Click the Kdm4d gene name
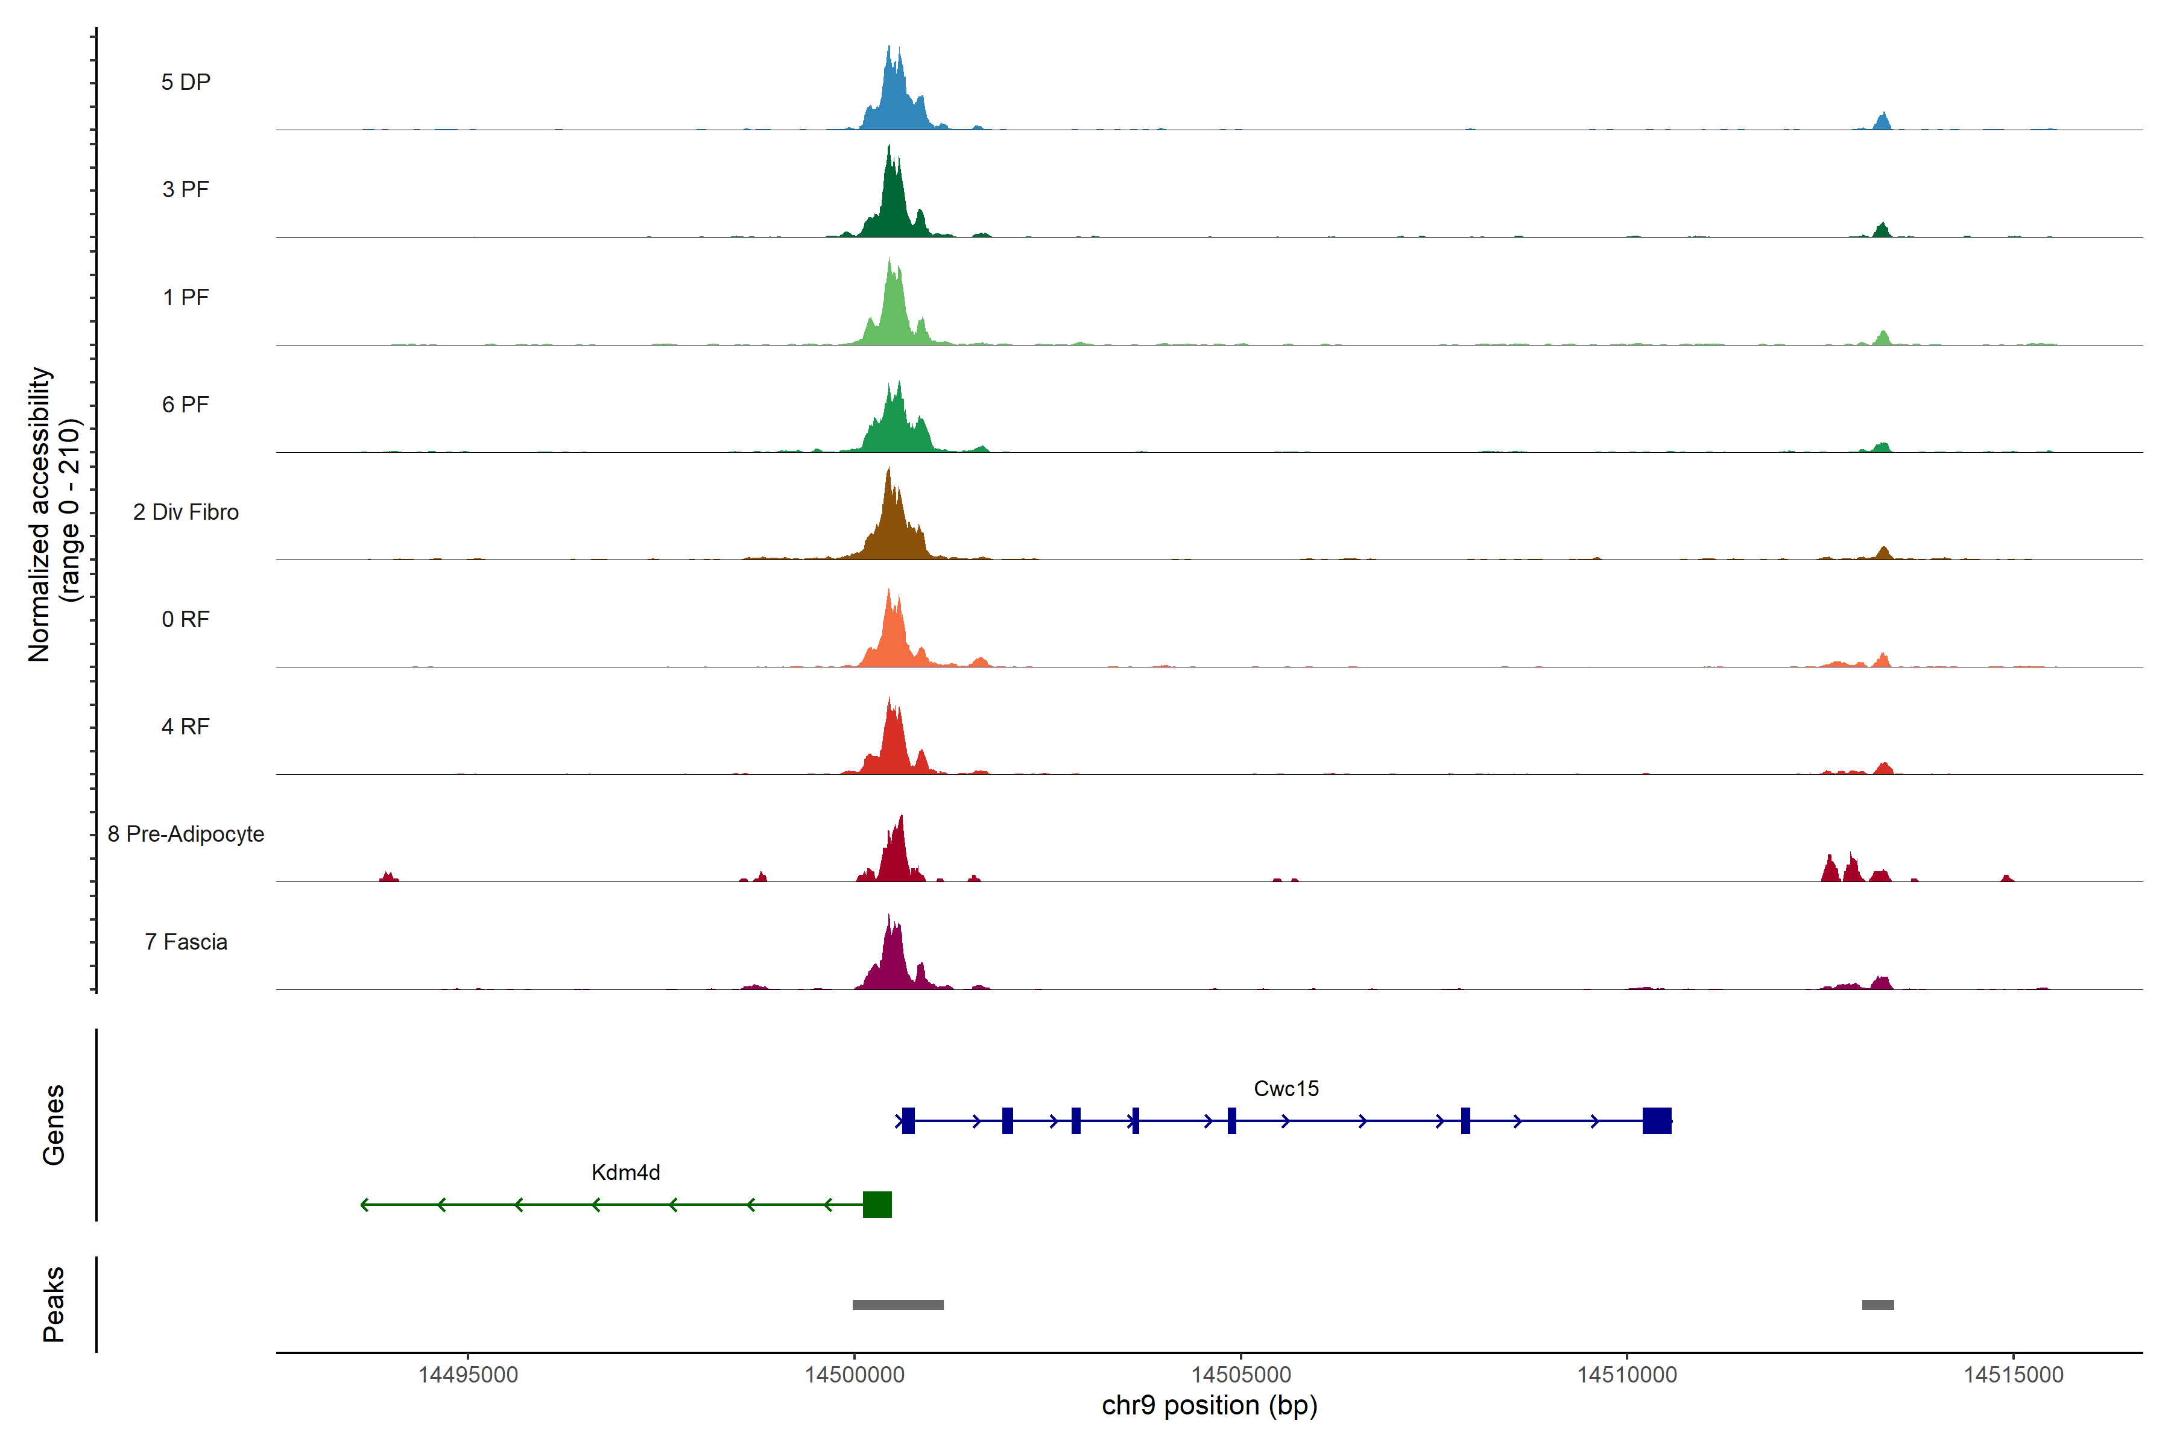 coord(626,1173)
